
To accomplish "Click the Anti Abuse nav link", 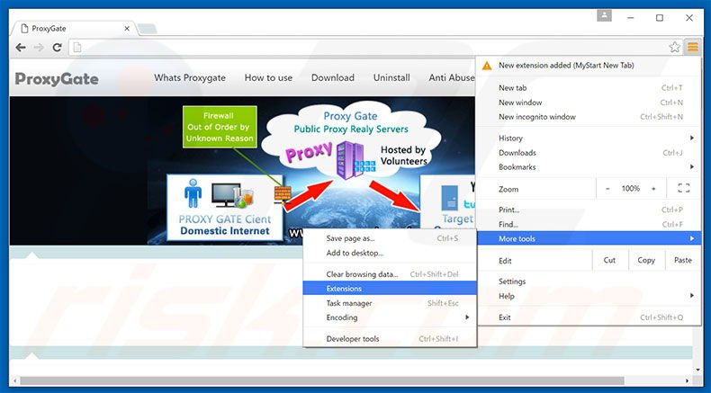I will [452, 78].
